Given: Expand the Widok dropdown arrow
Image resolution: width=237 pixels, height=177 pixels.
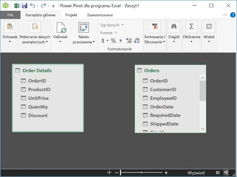Looking at the screenshot, I should [x=209, y=42].
